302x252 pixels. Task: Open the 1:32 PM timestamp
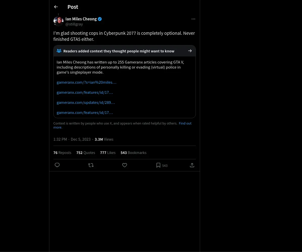tap(60, 139)
